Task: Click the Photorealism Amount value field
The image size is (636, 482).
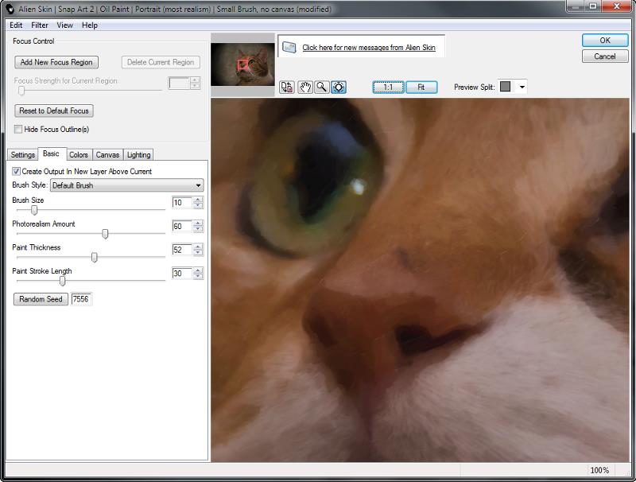Action: coord(182,226)
